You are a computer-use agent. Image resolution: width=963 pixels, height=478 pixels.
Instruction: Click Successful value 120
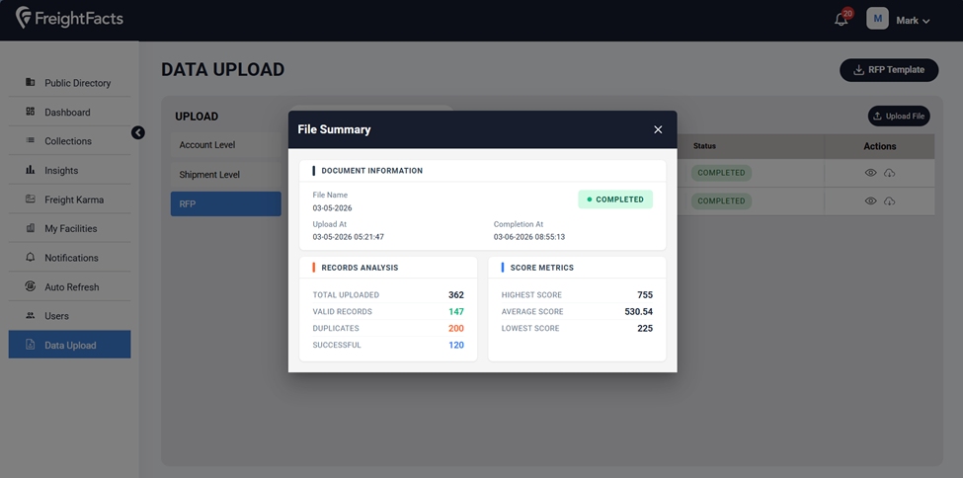(x=455, y=345)
